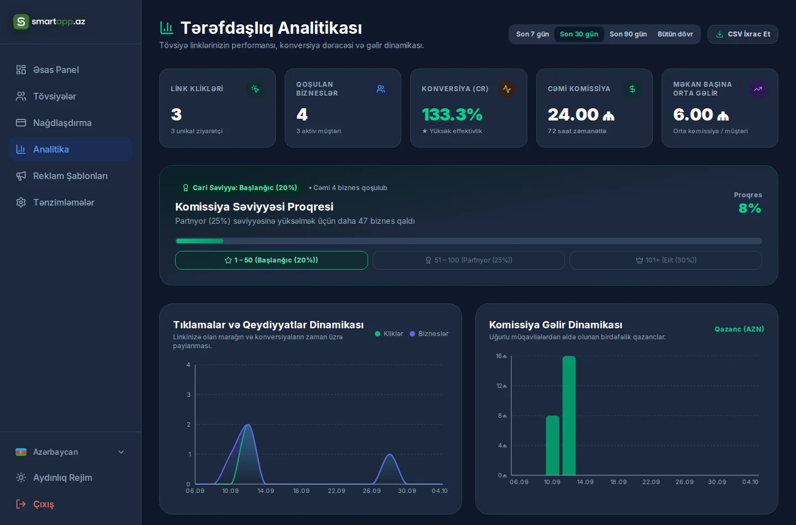
Task: Click the 133.3% conversion value
Action: 452,114
